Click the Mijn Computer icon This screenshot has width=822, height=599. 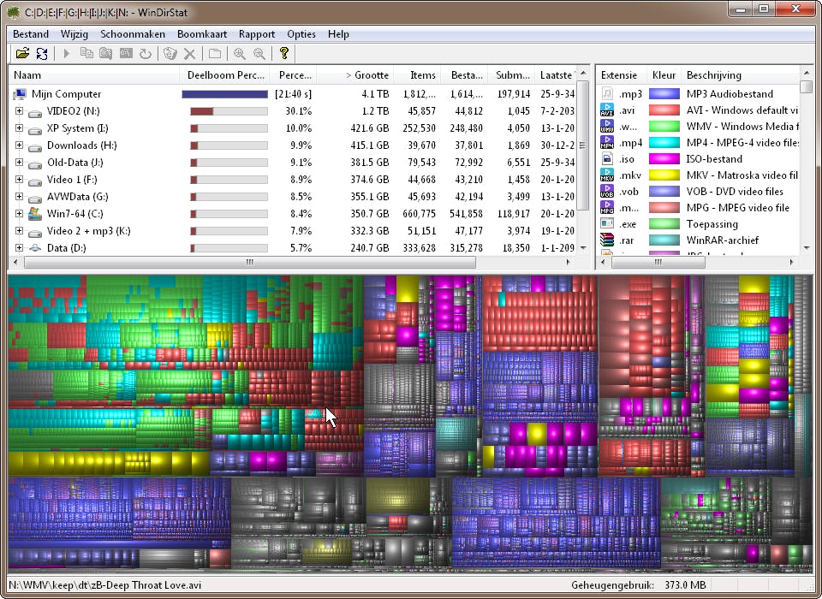[20, 94]
